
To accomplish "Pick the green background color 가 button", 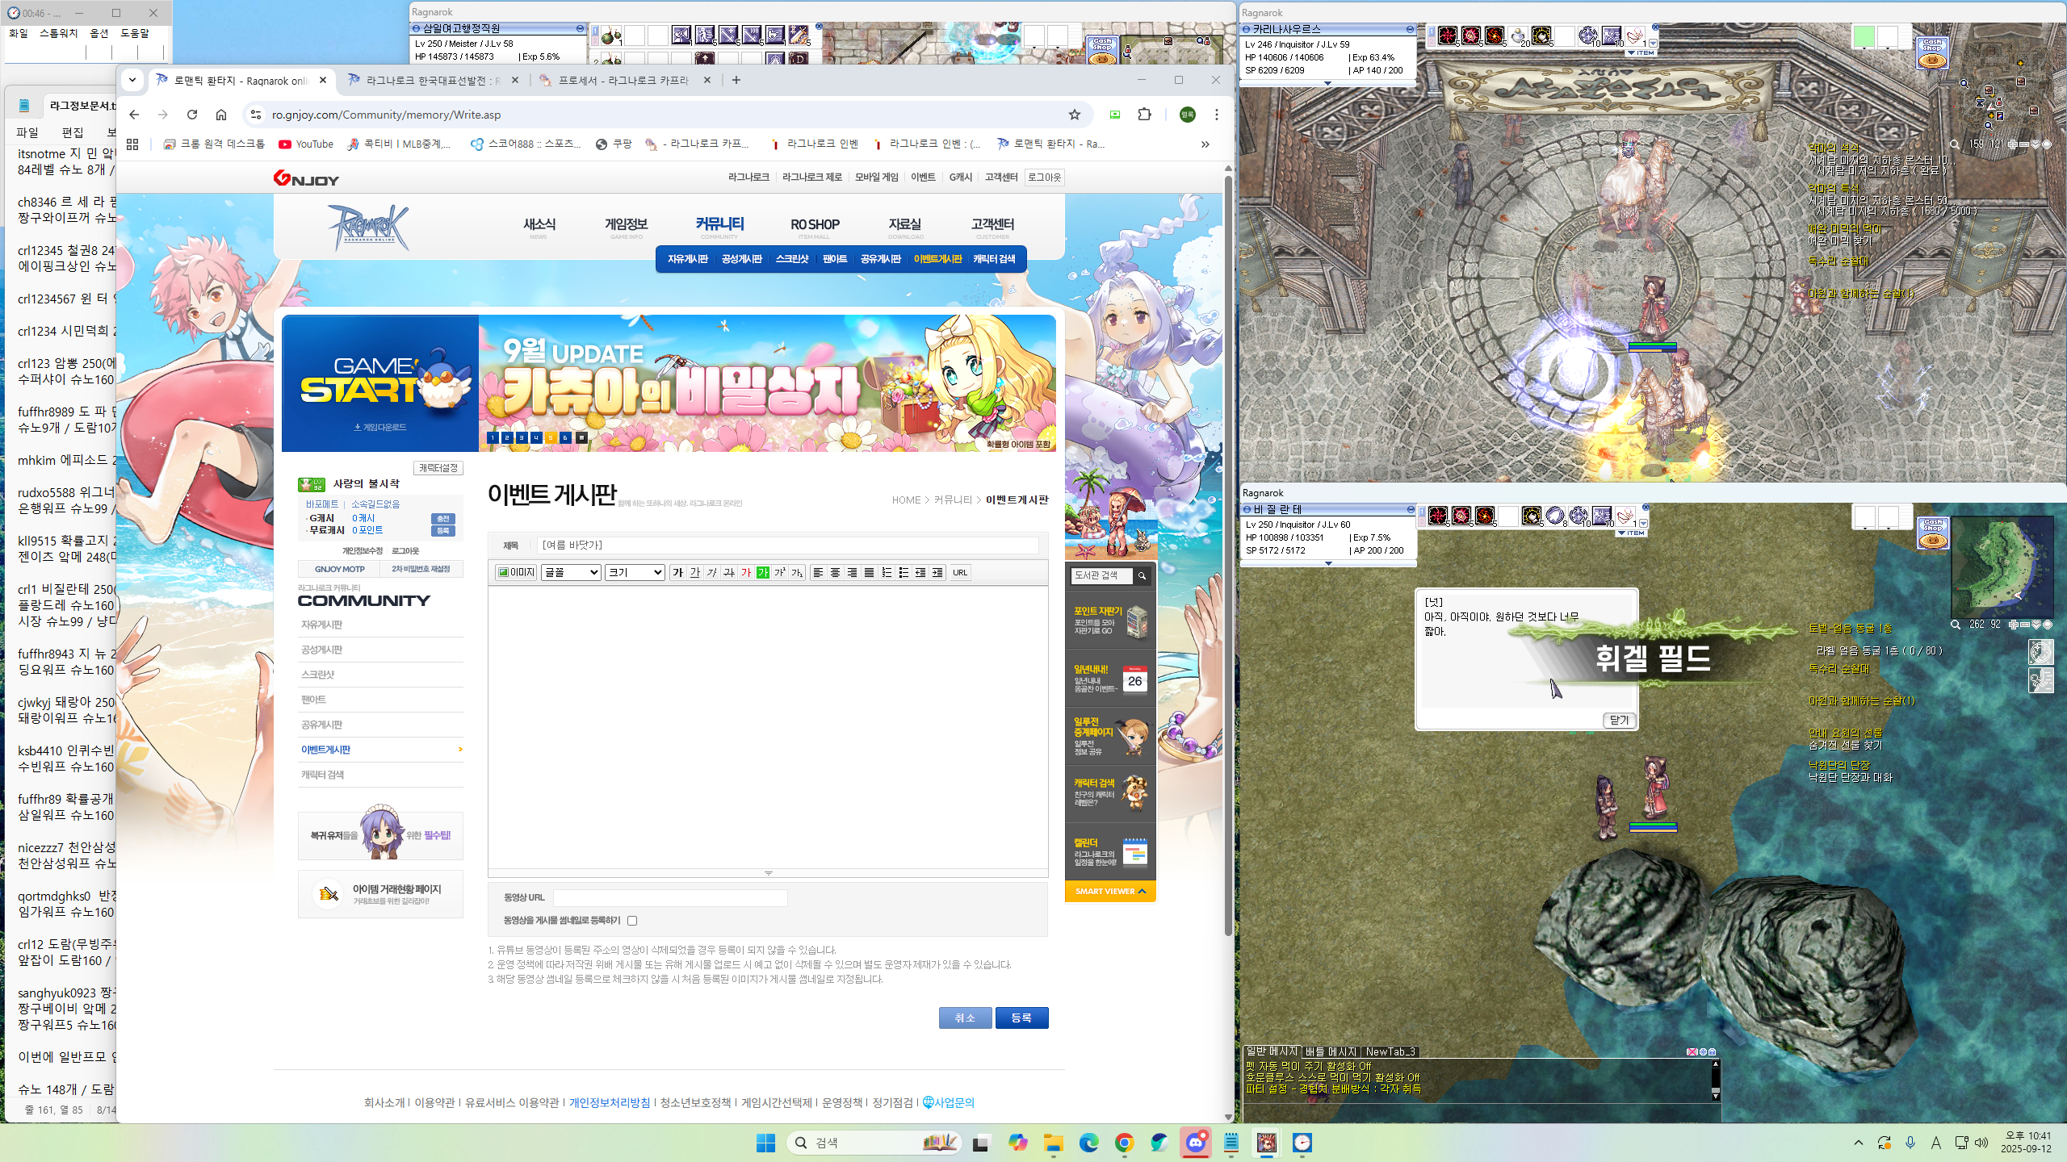I will 762,572.
